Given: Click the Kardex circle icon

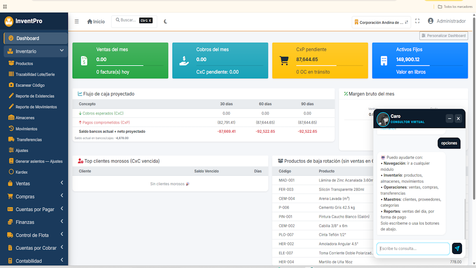Looking at the screenshot, I should coord(11,172).
